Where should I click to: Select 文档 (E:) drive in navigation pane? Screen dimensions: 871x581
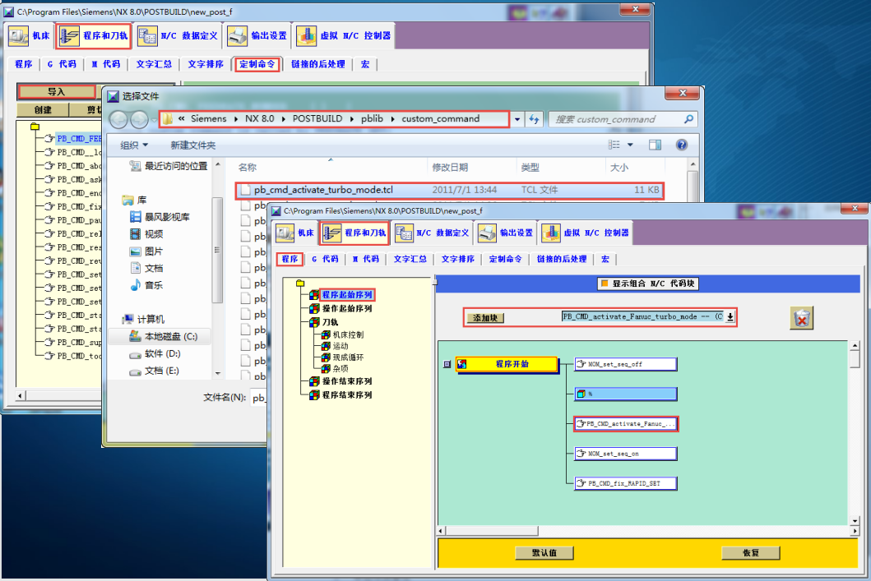[x=155, y=371]
